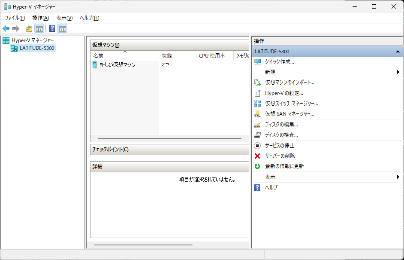Click the 詳細 section header
The height and width of the screenshot is (260, 404).
point(169,167)
